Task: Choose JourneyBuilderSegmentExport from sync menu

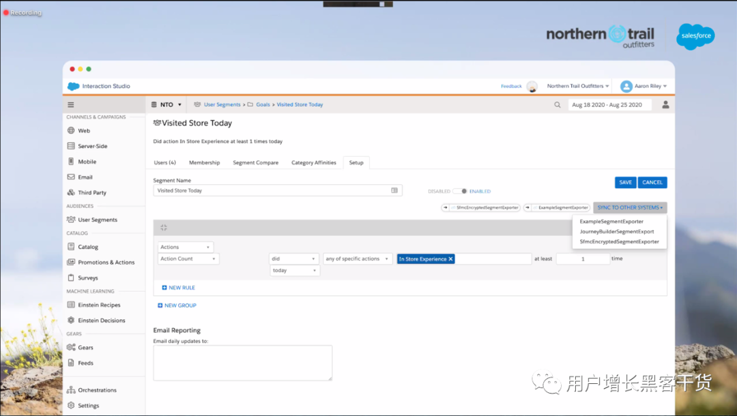Action: pyautogui.click(x=617, y=231)
